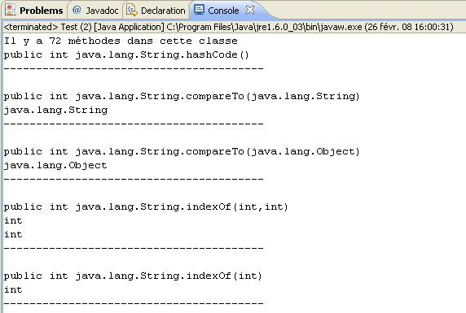Activate the Console tab label
466x313 pixels.
pyautogui.click(x=223, y=11)
